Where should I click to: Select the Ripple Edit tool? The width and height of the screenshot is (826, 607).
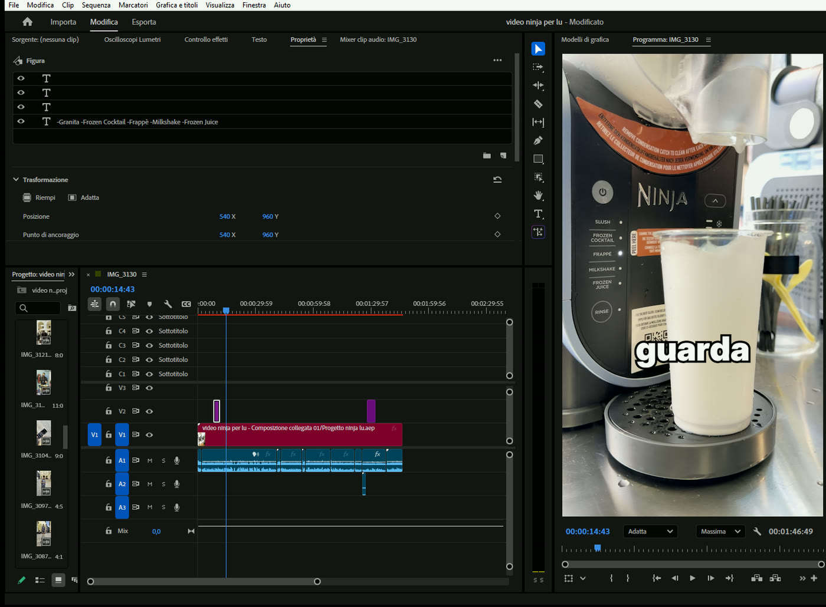pos(538,85)
